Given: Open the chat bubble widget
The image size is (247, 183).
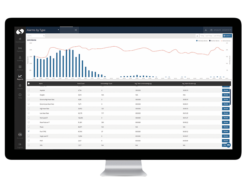Looking at the screenshot, I should tap(228, 145).
